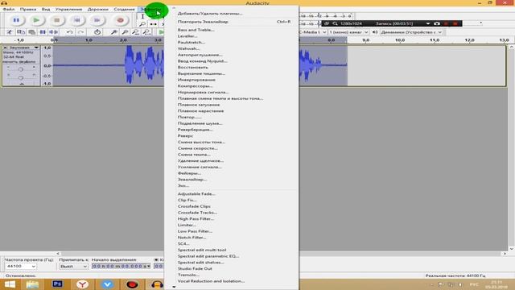Image resolution: width=515 pixels, height=290 pixels.
Task: Close the audio track with X
Action: [x=6, y=48]
